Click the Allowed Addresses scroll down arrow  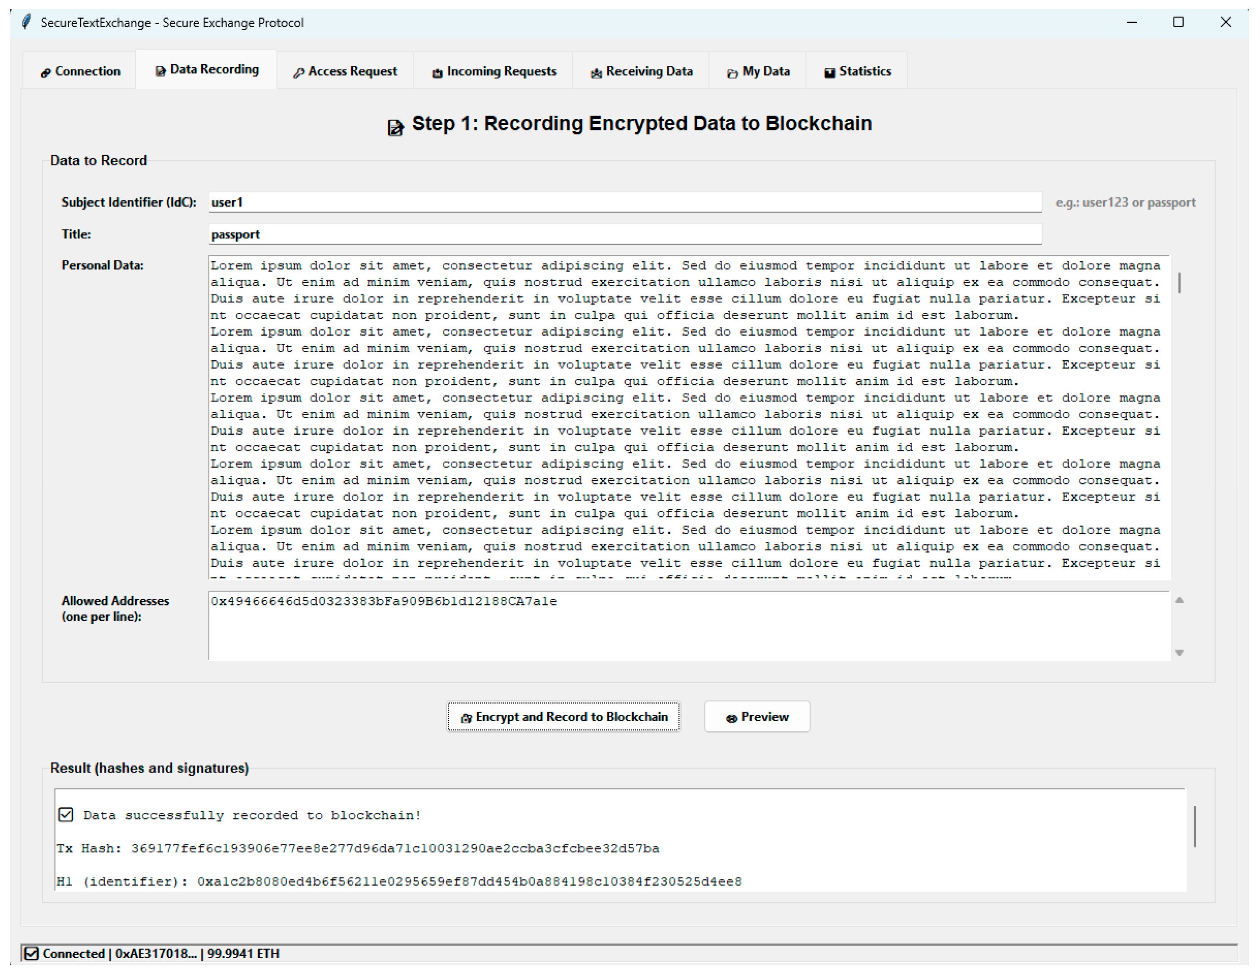[x=1179, y=652]
